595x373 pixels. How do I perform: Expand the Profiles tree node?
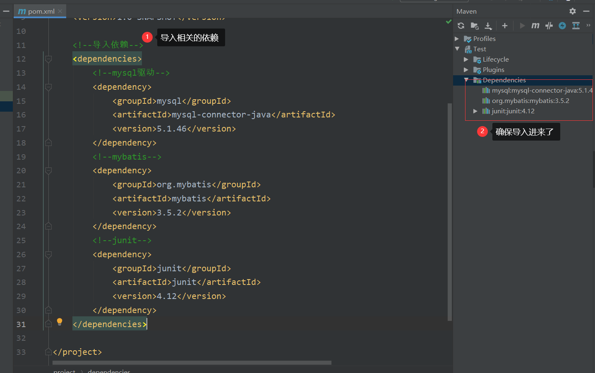point(457,38)
